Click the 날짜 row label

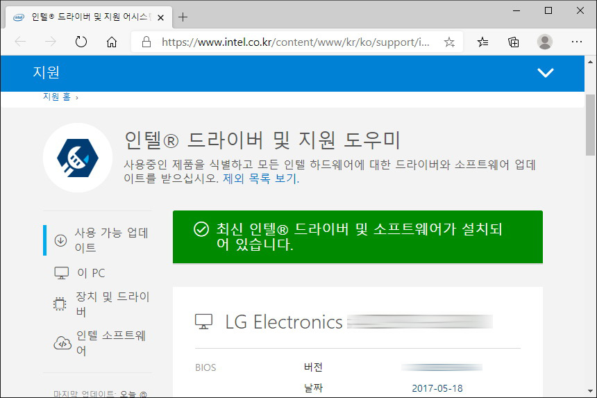coord(313,388)
